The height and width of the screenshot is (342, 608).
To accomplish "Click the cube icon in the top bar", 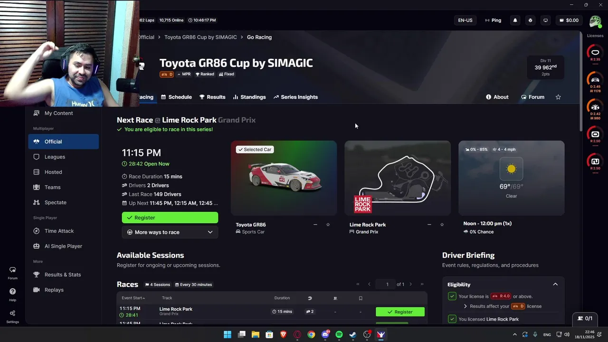I will pos(530,20).
